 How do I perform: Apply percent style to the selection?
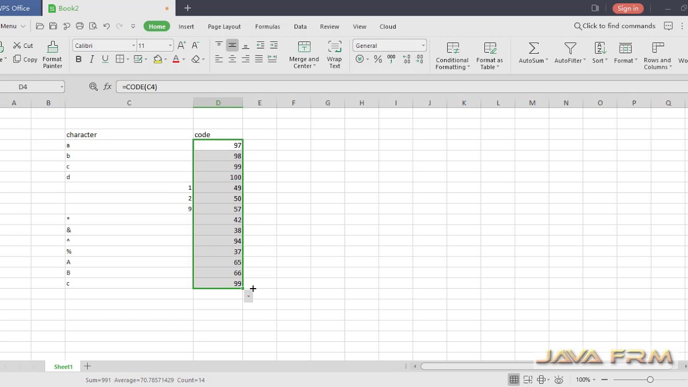[x=378, y=59]
